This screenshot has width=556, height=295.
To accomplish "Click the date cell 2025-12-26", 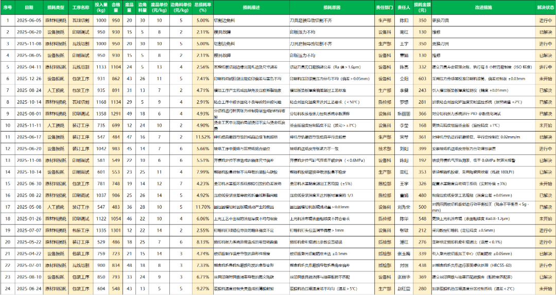I will (29, 79).
